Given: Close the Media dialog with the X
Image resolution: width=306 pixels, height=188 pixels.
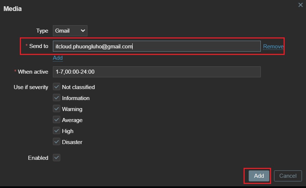Looking at the screenshot, I should tap(301, 5).
